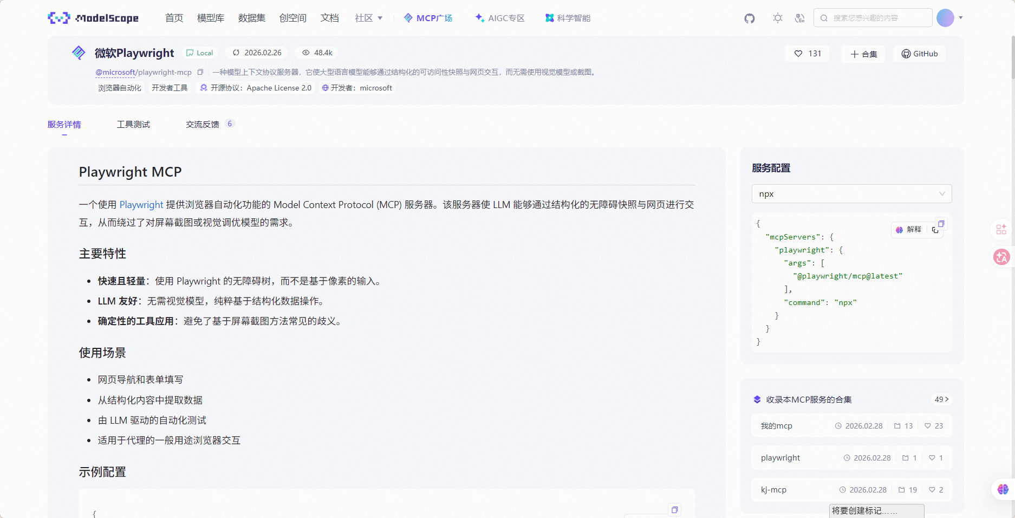Open the apps grid floating sidebar icon
The image size is (1015, 518).
1001,230
